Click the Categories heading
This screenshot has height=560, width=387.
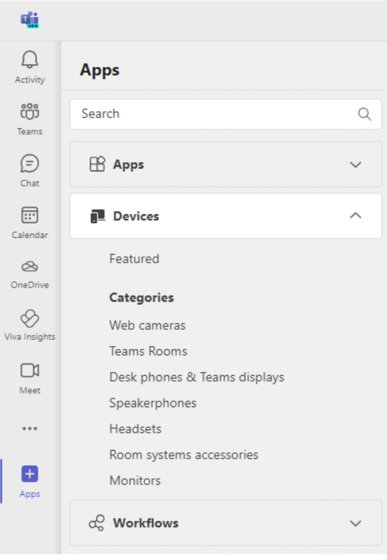click(x=141, y=298)
